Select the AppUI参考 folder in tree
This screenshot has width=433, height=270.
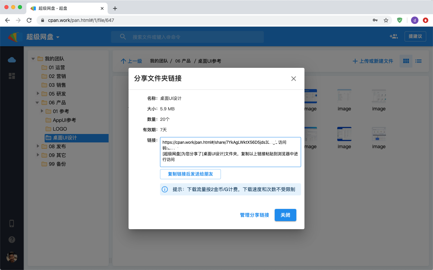click(64, 120)
